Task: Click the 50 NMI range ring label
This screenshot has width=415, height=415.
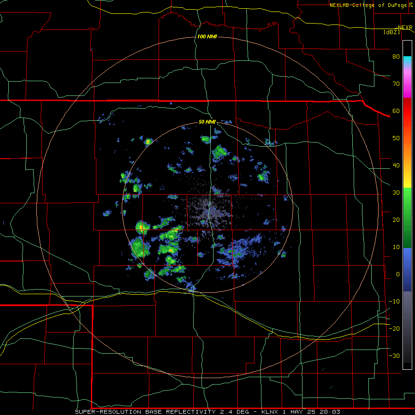Action: (207, 122)
